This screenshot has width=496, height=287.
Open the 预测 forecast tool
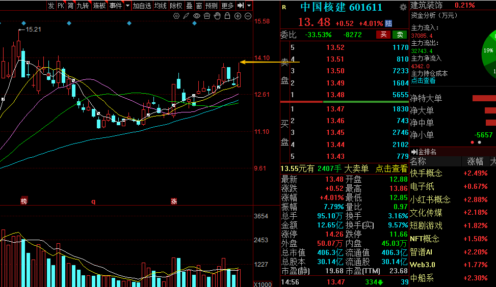tap(212, 6)
